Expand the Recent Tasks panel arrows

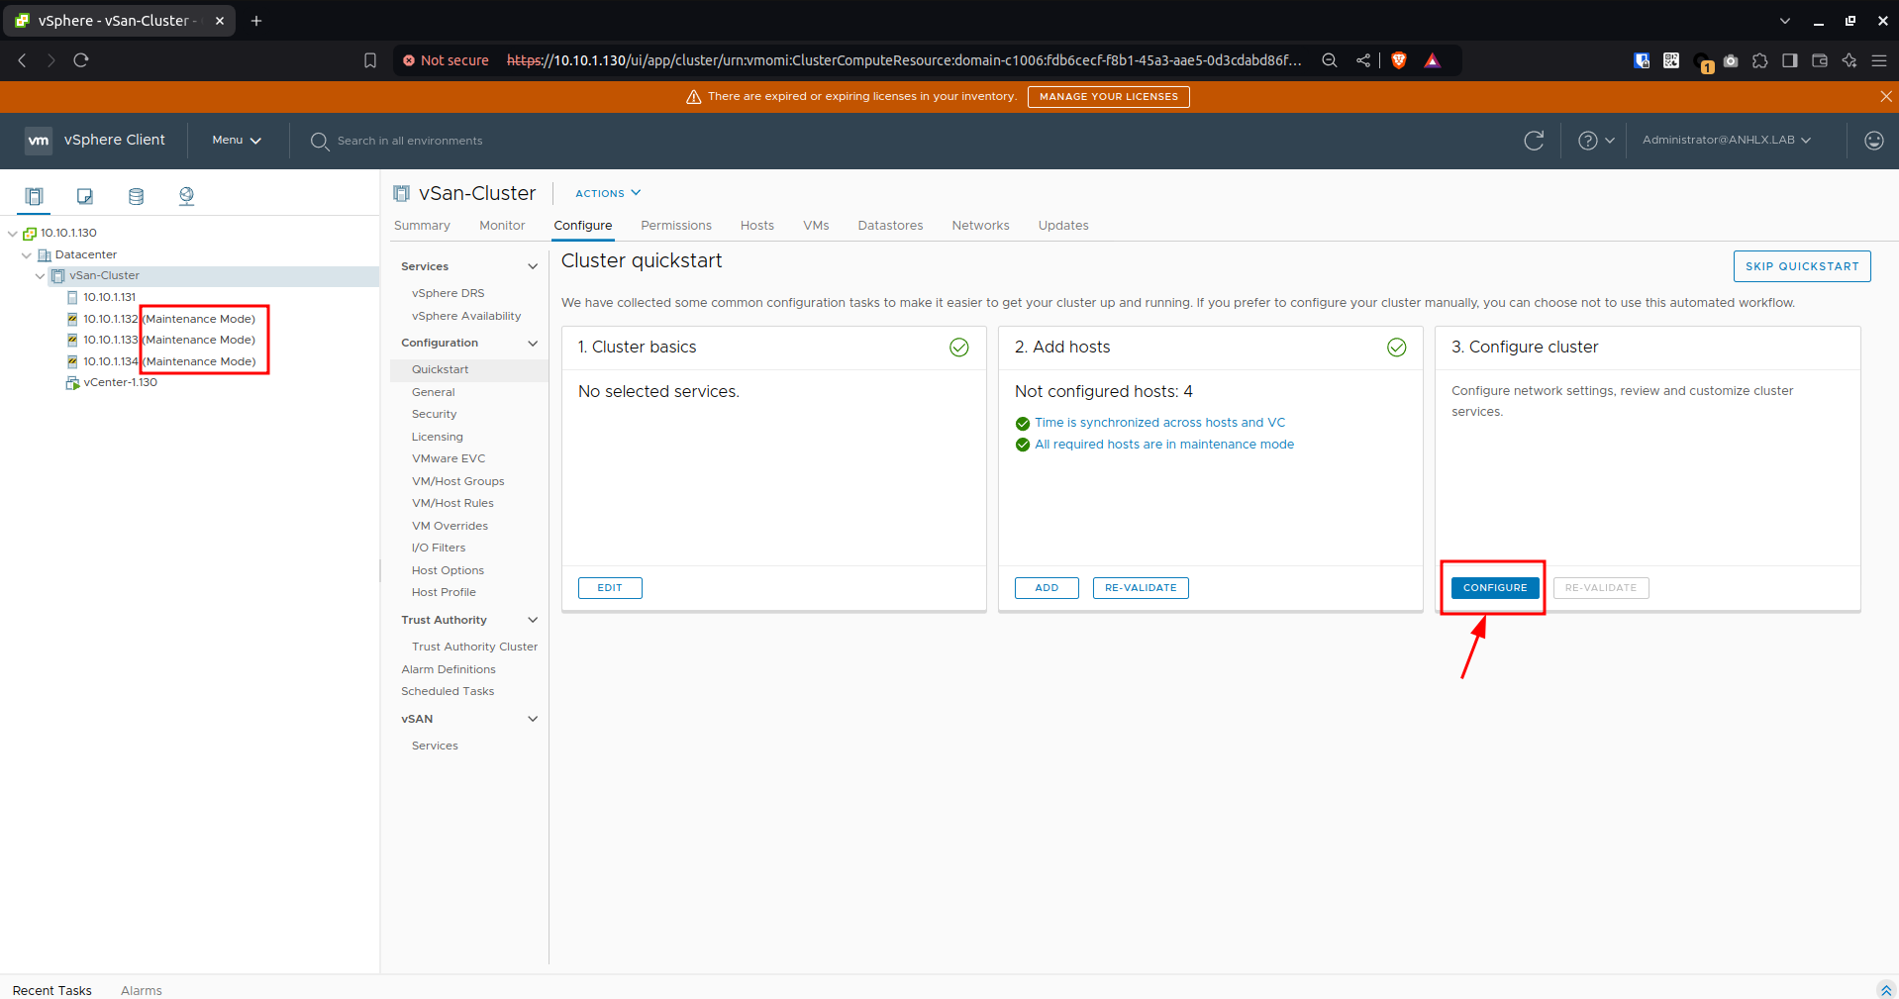click(x=1885, y=990)
